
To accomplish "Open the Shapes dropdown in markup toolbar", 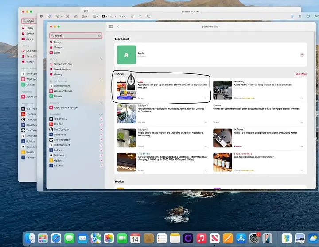I will [59, 16].
